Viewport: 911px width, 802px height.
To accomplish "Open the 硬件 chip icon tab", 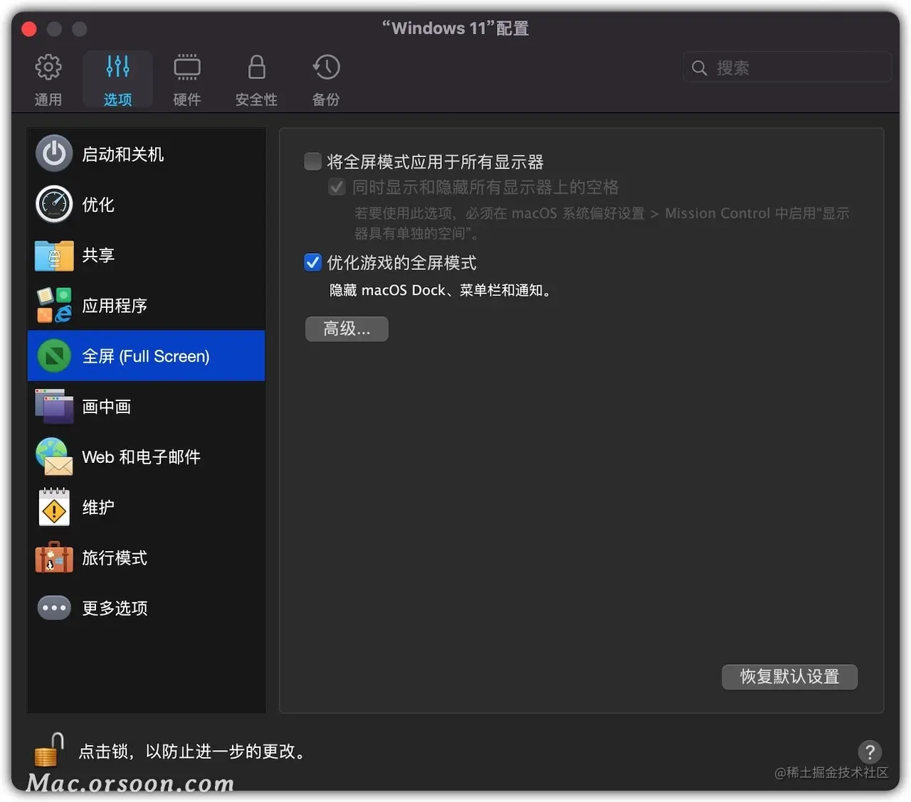I will [187, 68].
